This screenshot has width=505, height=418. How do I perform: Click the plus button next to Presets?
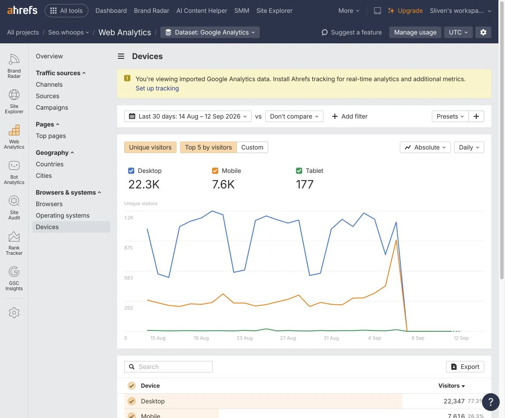476,116
